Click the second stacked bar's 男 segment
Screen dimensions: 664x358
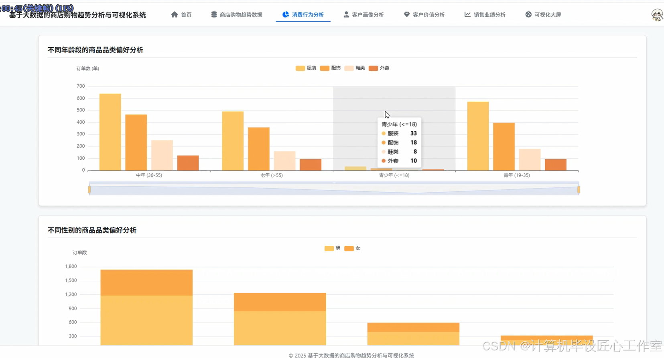click(280, 328)
